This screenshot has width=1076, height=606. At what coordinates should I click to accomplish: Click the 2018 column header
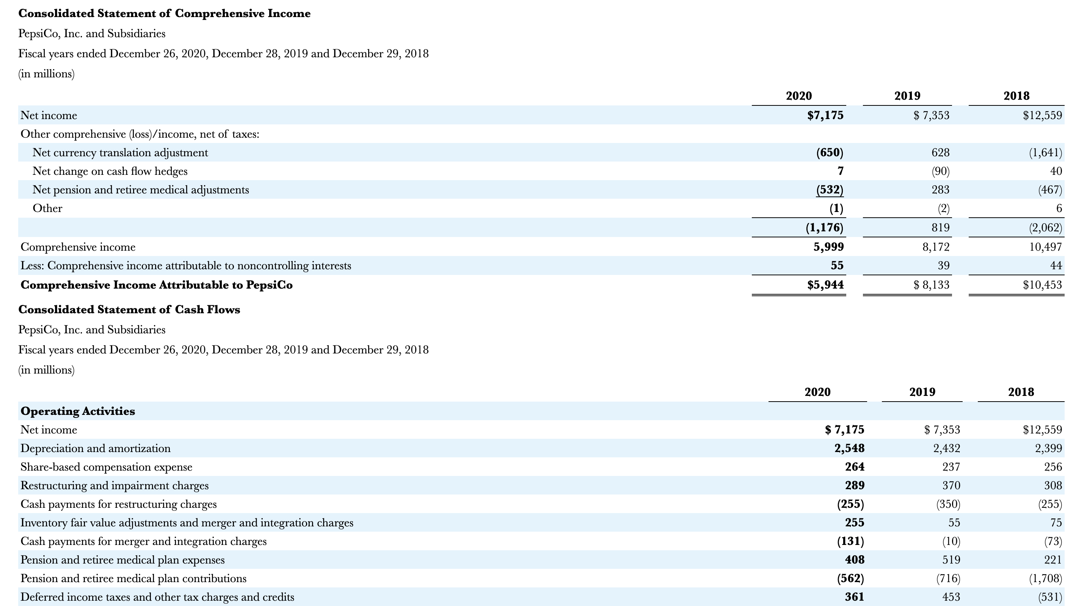tap(1015, 96)
